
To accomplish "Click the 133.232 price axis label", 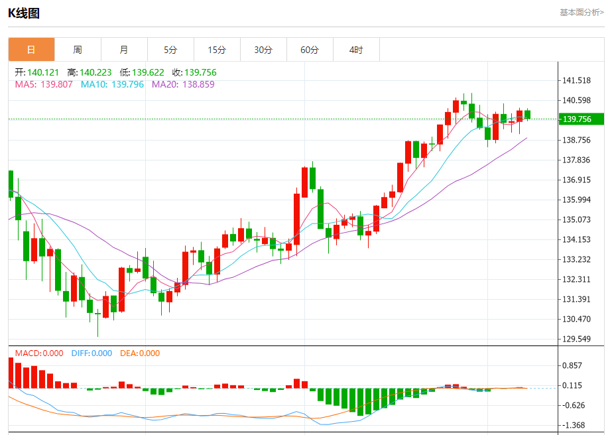I will click(x=576, y=259).
